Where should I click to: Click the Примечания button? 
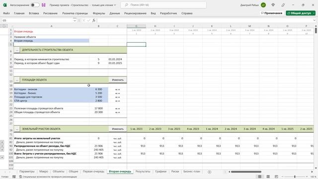pyautogui.click(x=272, y=13)
